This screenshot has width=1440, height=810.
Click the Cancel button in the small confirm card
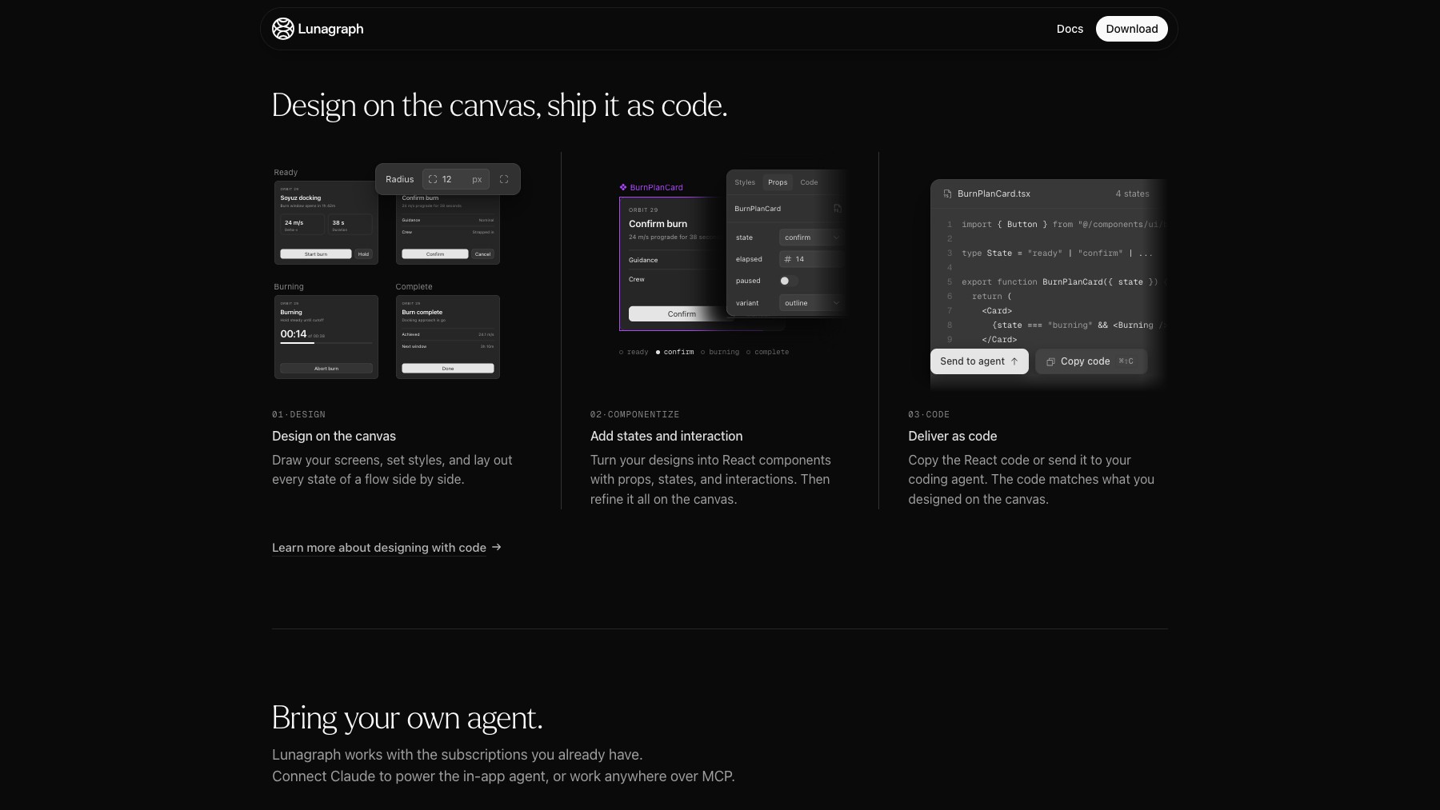click(482, 254)
